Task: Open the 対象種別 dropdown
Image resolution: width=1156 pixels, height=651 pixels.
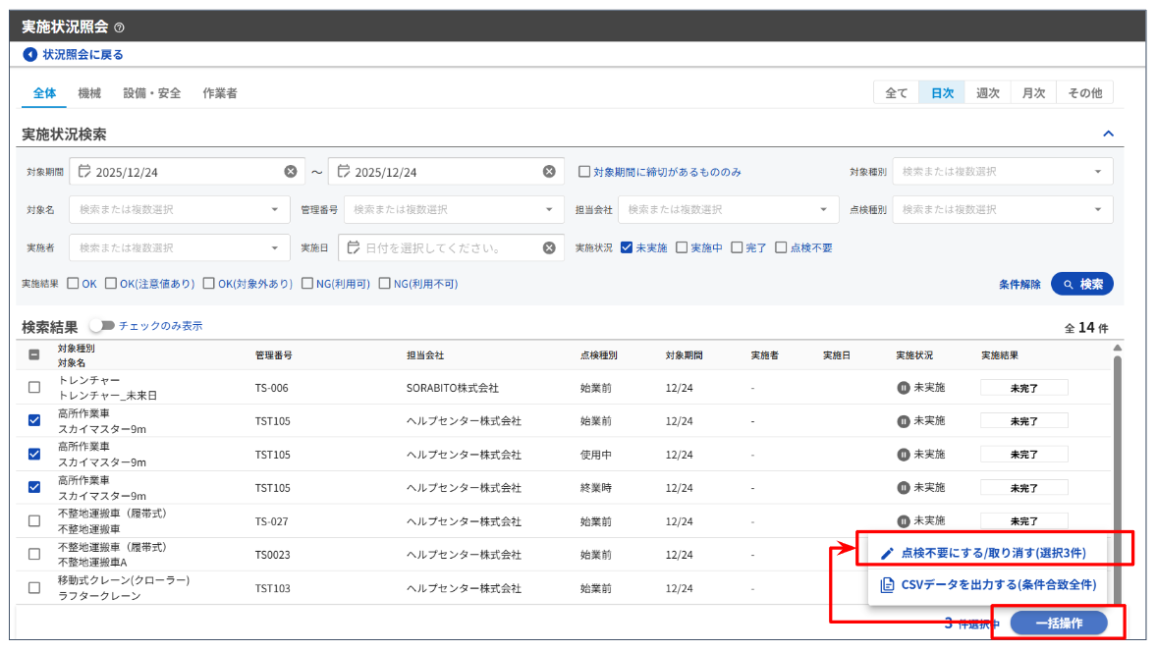Action: click(1002, 172)
